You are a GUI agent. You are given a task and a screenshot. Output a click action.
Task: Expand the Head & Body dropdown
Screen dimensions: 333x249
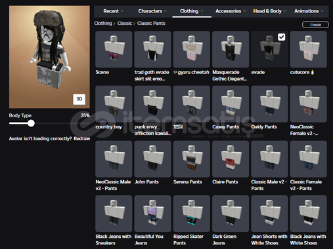(269, 11)
